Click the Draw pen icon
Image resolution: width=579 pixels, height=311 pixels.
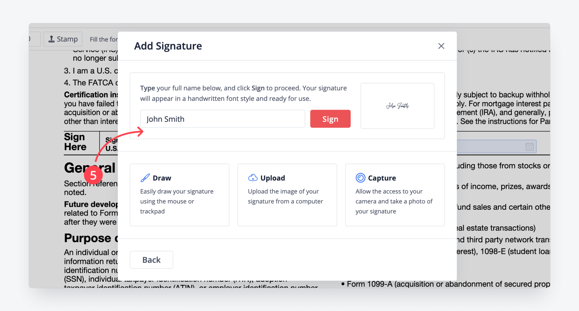point(145,178)
